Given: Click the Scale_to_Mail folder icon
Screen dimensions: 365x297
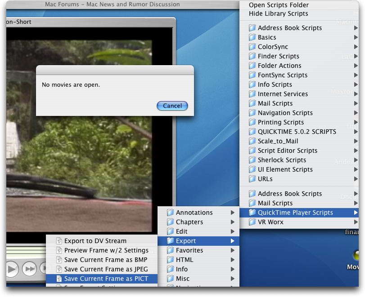Looking at the screenshot, I should click(252, 141).
